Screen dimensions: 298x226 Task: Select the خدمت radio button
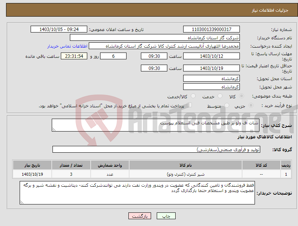pos(220,96)
